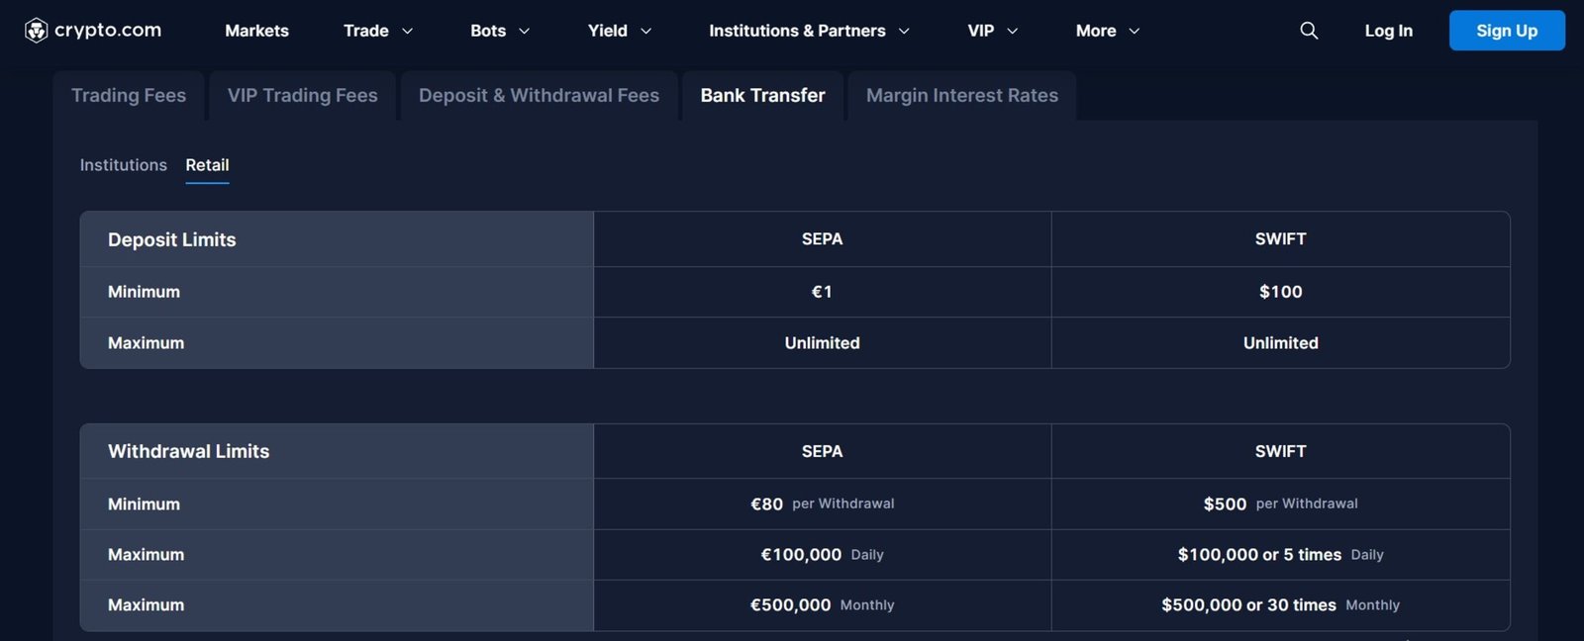The height and width of the screenshot is (641, 1584).
Task: Open the VIP dropdown chevron
Action: [1013, 32]
